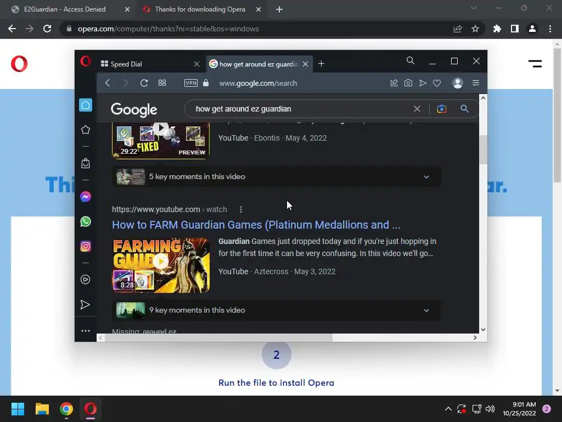Open WhatsApp in Opera sidebar
Screen dimensions: 562x422
(85, 221)
